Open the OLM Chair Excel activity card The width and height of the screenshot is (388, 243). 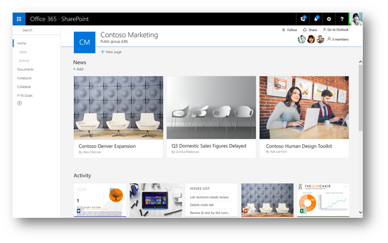pos(323,200)
